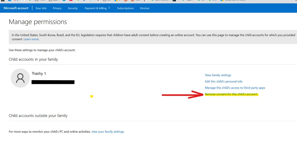The height and width of the screenshot is (143, 297).
Task: Open the Devices tab
Action: pos(145,8)
